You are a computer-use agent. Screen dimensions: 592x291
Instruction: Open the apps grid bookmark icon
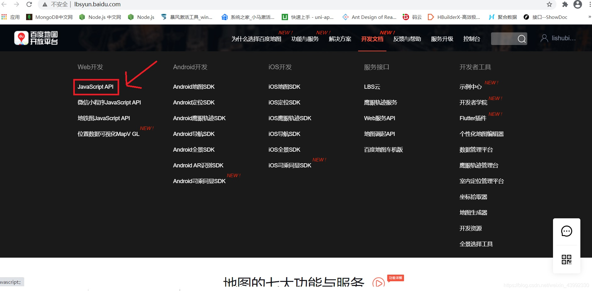click(4, 17)
